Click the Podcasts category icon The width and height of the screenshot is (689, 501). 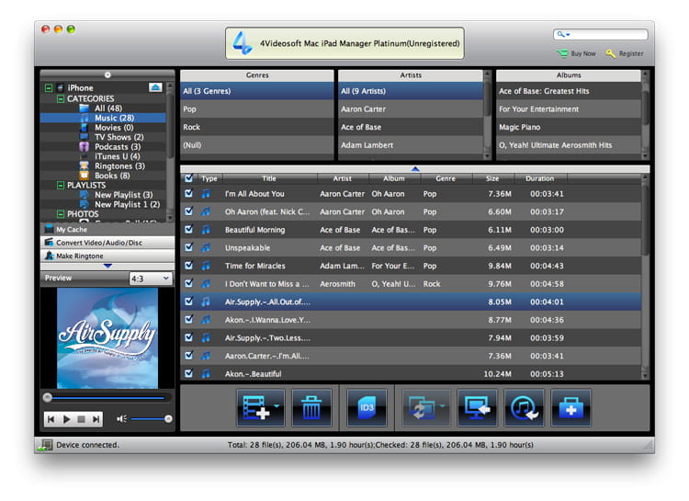coord(84,146)
